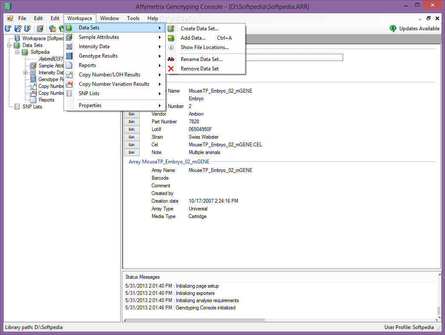
Task: Select the Softpedia data set icon in tree
Action: (x=25, y=52)
